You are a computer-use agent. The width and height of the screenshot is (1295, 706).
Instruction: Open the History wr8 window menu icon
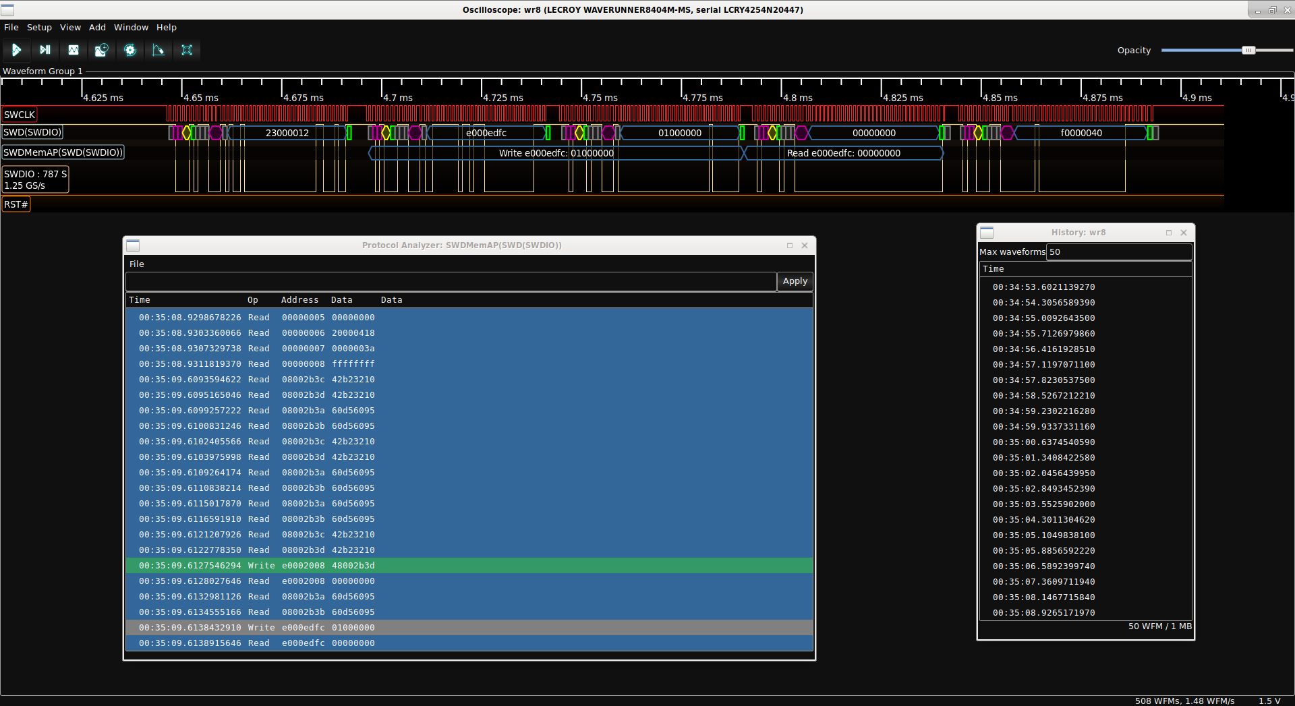pos(987,233)
